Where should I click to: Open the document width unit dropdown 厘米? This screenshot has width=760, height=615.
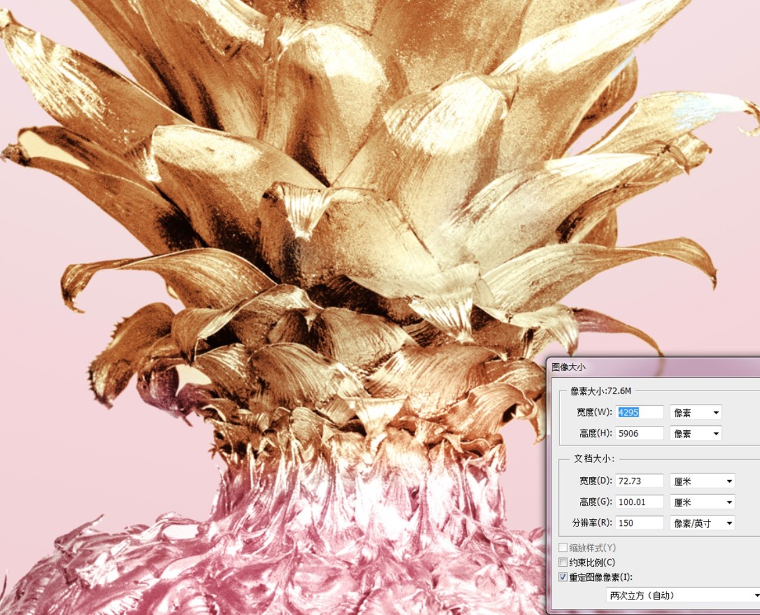(x=702, y=481)
